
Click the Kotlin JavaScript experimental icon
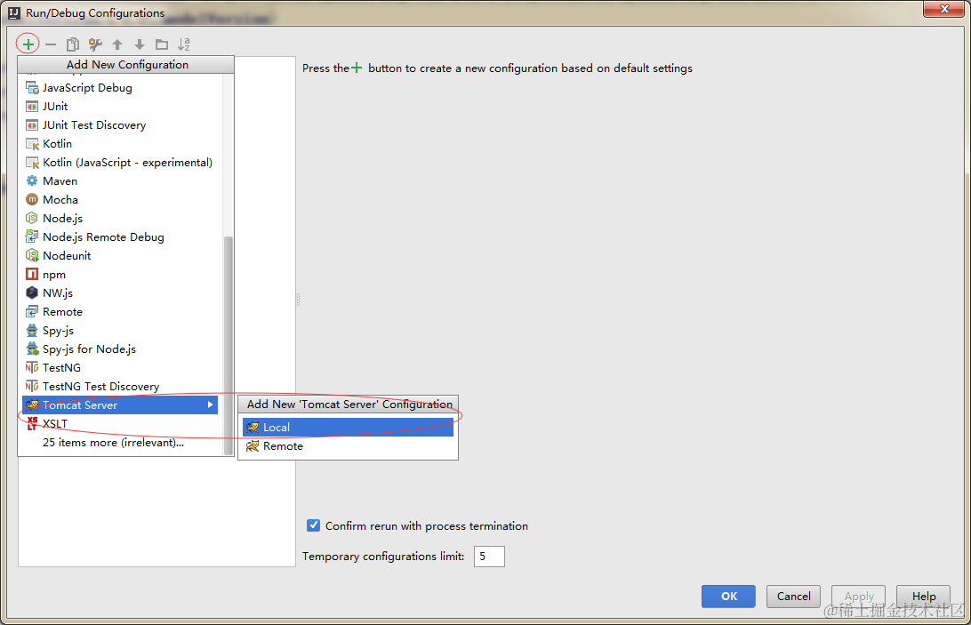(32, 163)
